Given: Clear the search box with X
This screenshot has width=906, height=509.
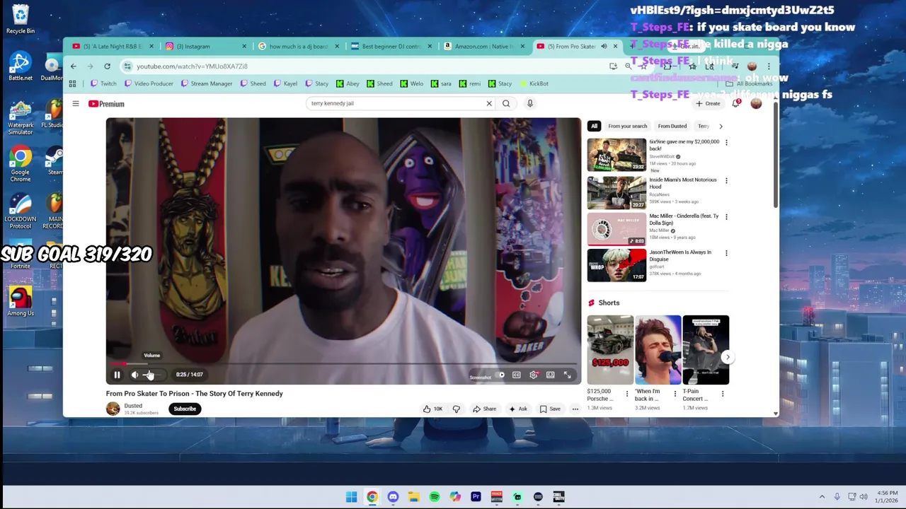Looking at the screenshot, I should (488, 103).
